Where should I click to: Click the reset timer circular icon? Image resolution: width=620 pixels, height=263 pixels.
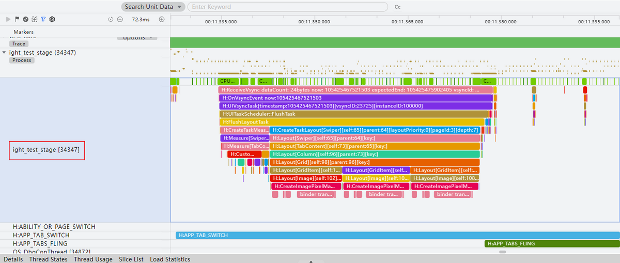pos(111,19)
